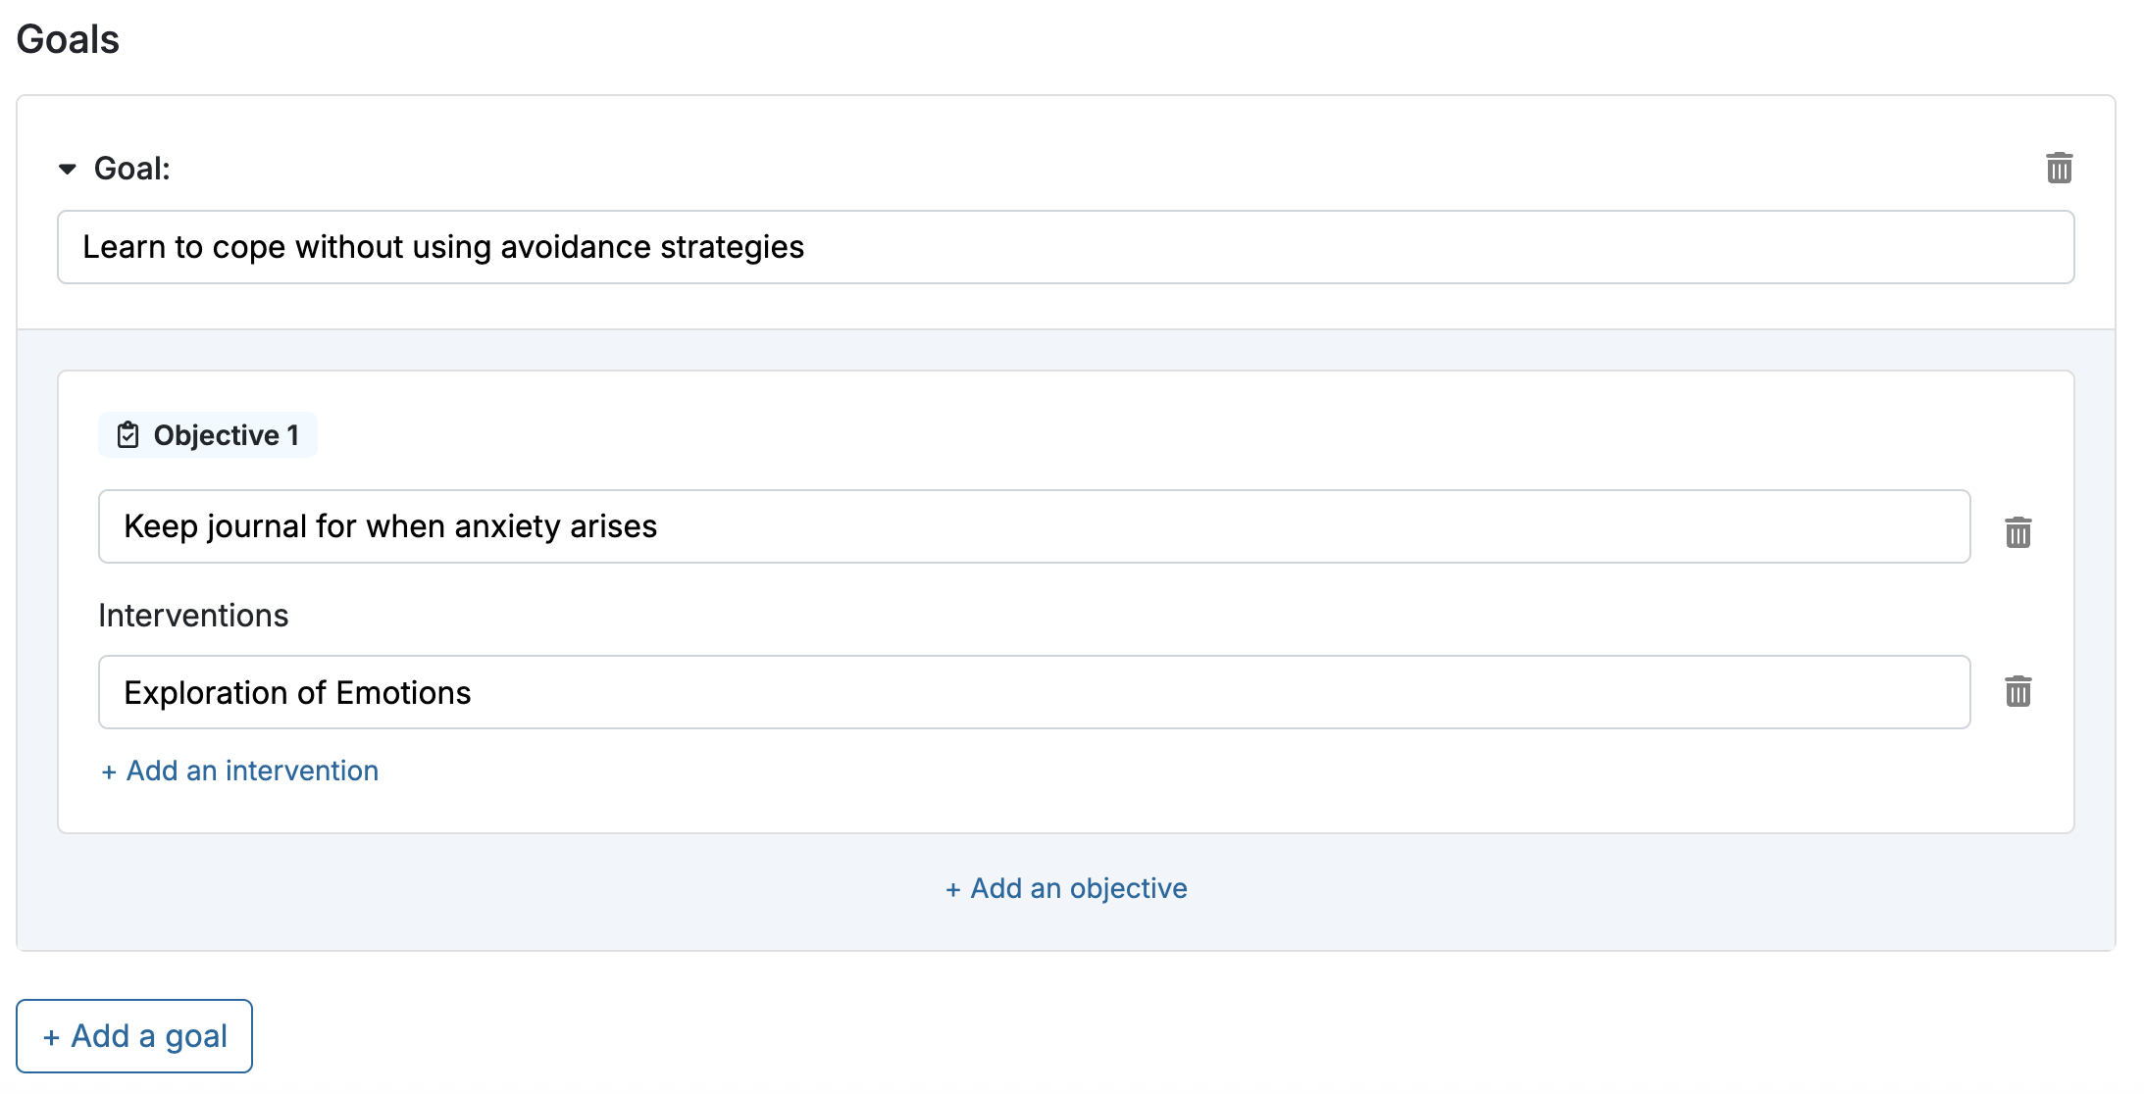Click the Interventions label
Screen dimensions: 2144x1094
193,616
